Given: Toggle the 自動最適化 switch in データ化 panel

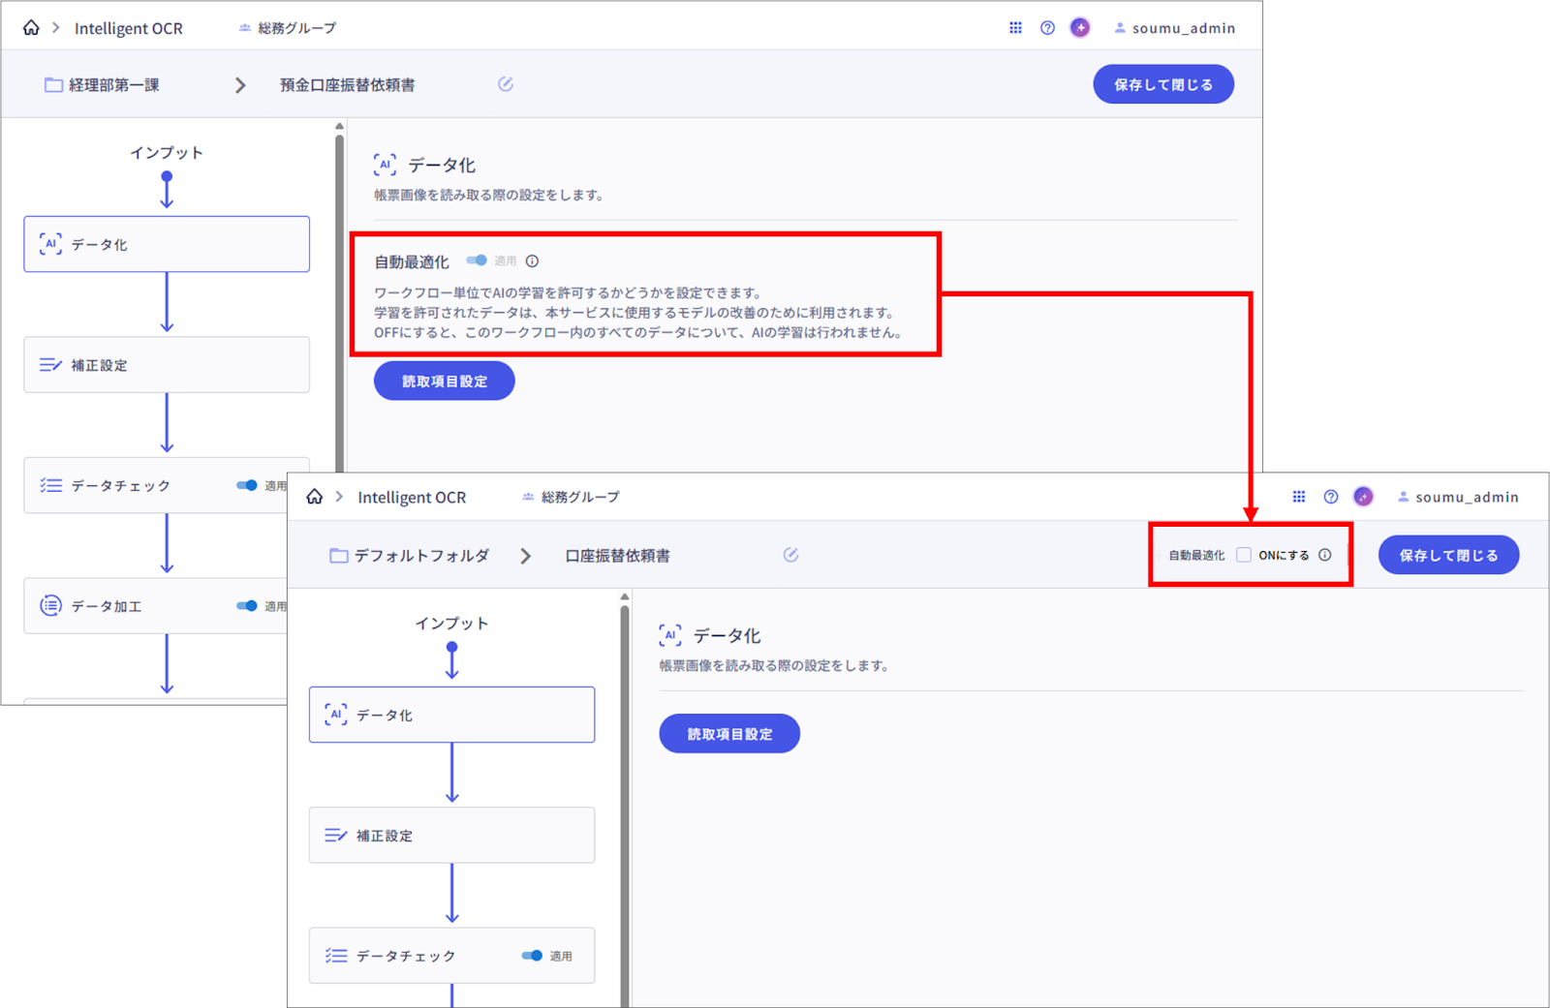Looking at the screenshot, I should point(477,260).
